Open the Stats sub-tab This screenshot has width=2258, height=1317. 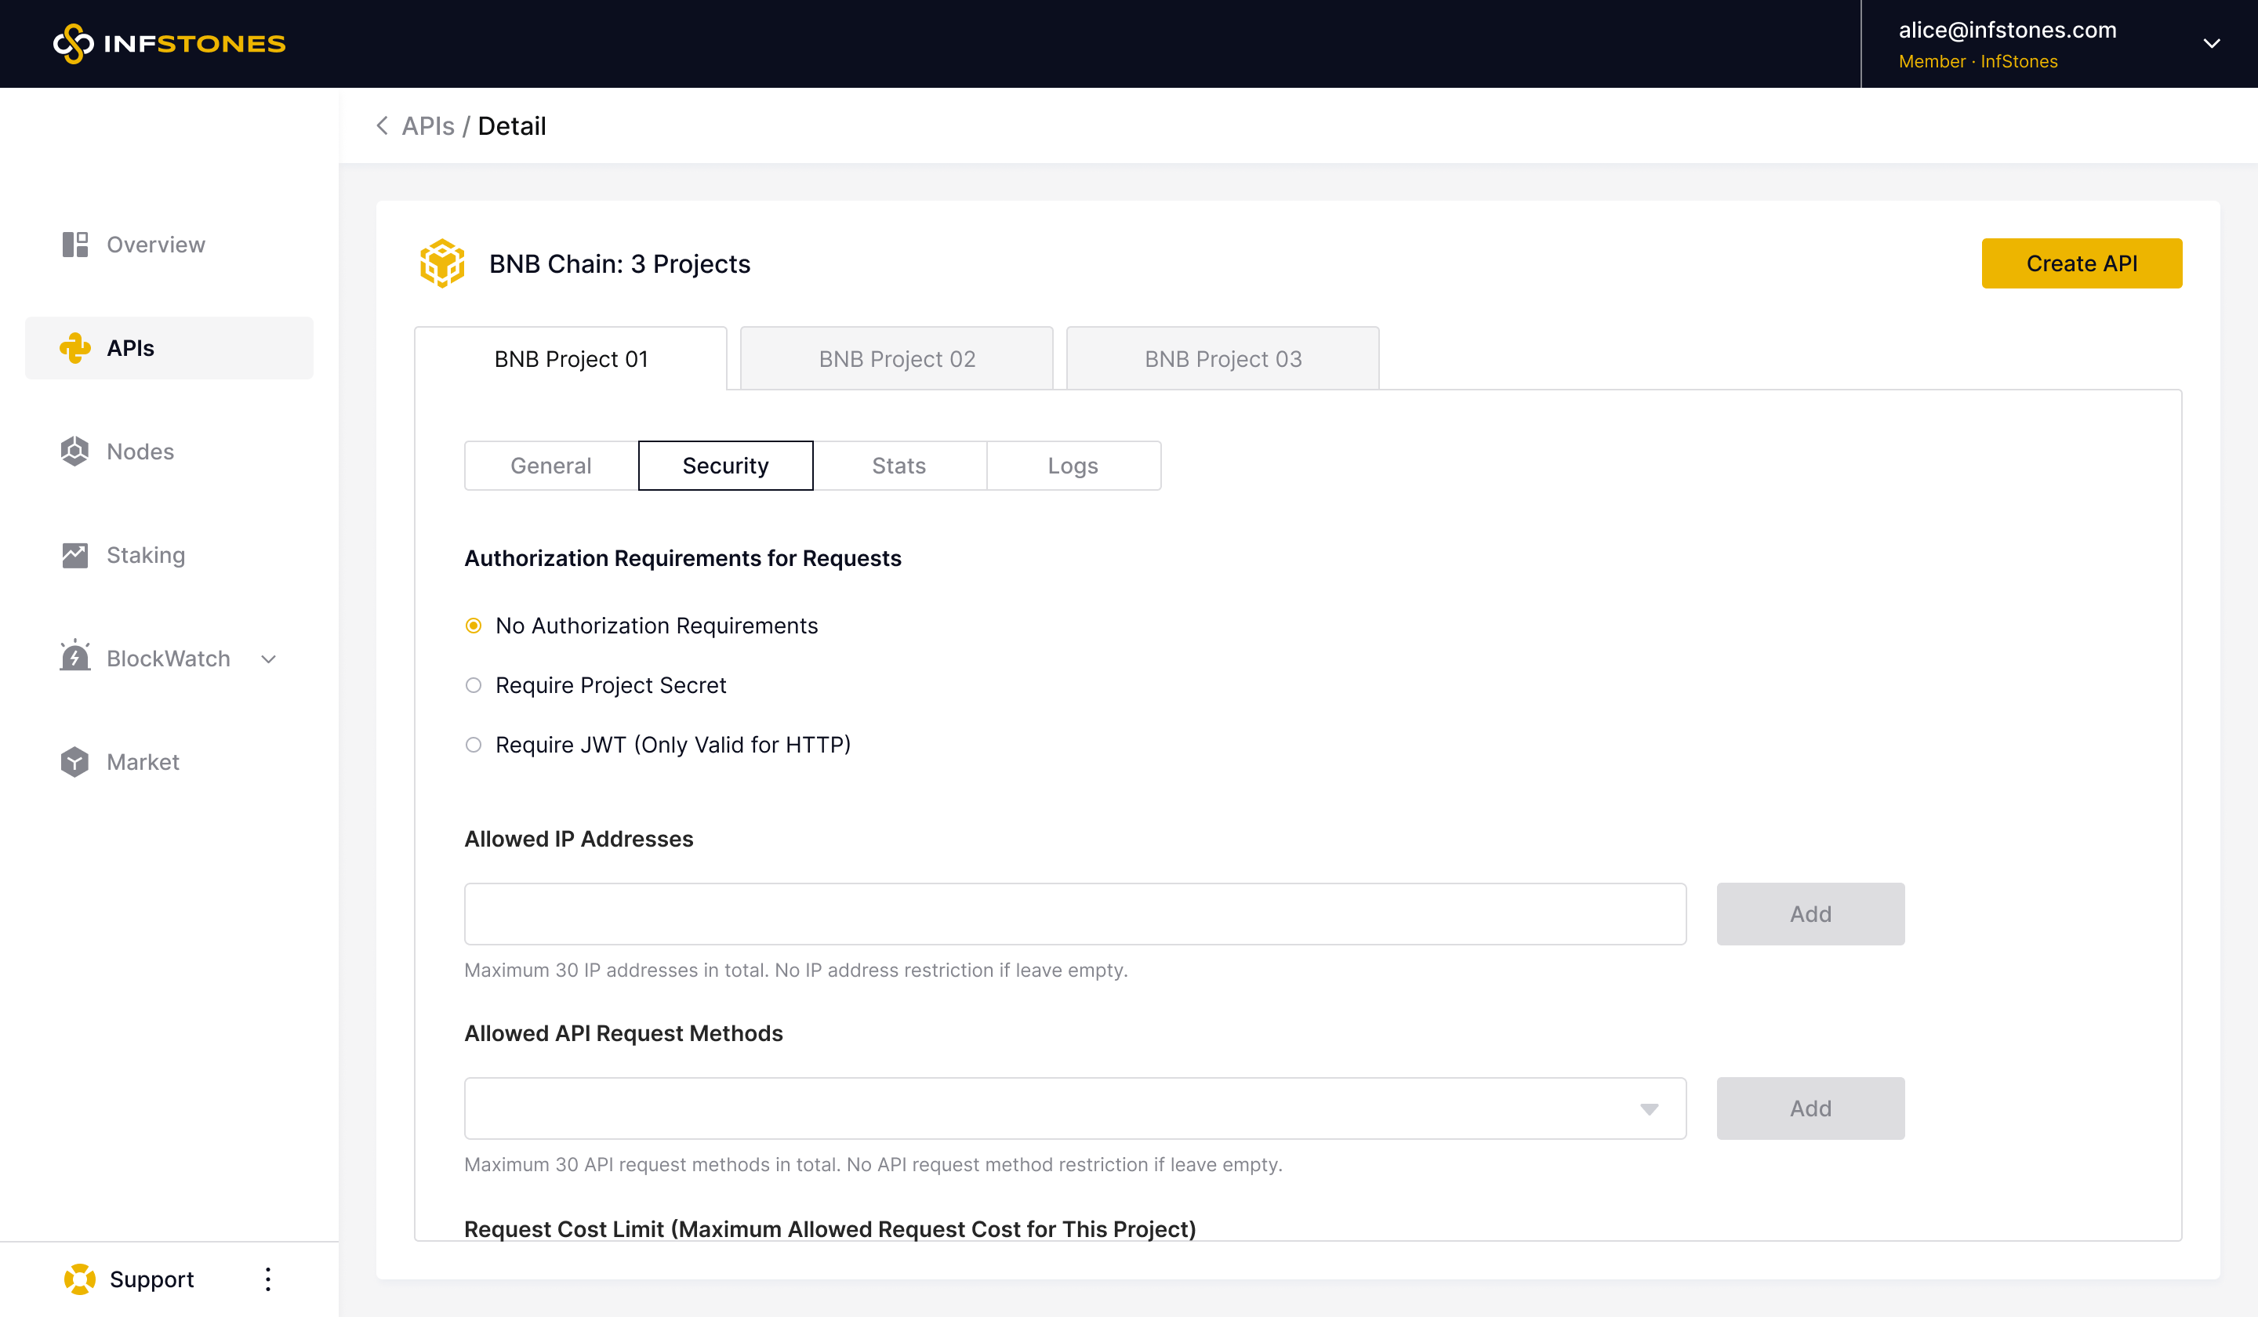tap(898, 466)
